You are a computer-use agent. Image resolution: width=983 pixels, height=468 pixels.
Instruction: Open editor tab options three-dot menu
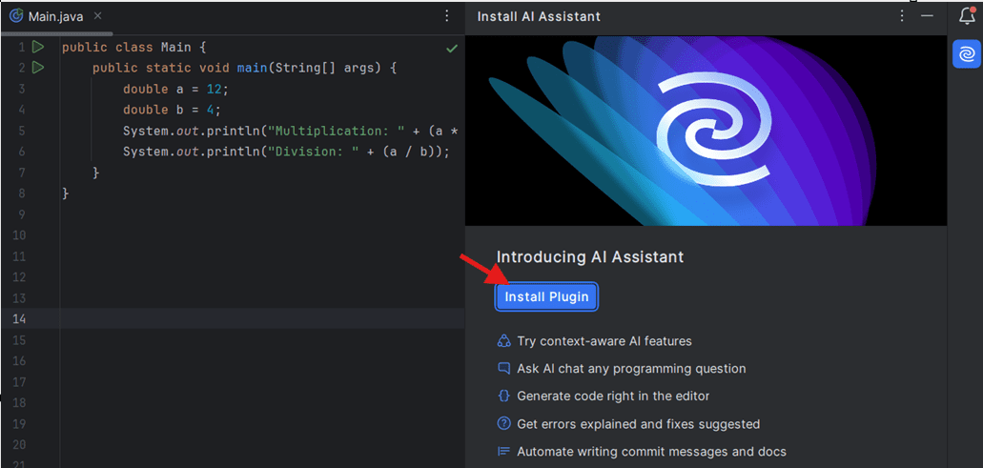point(447,16)
